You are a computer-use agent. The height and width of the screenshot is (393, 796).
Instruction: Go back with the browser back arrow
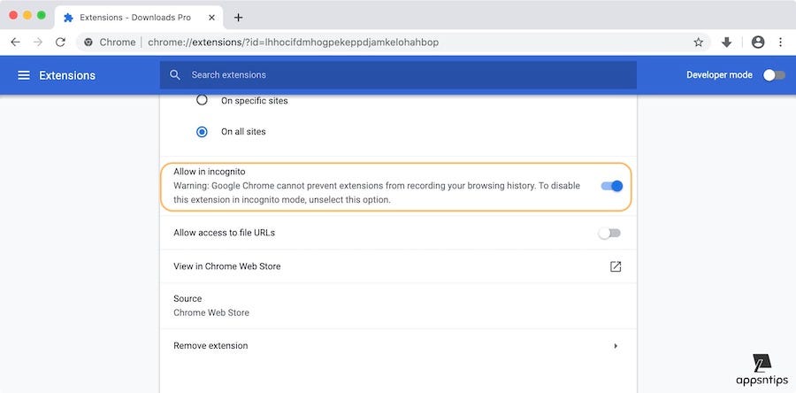point(15,42)
